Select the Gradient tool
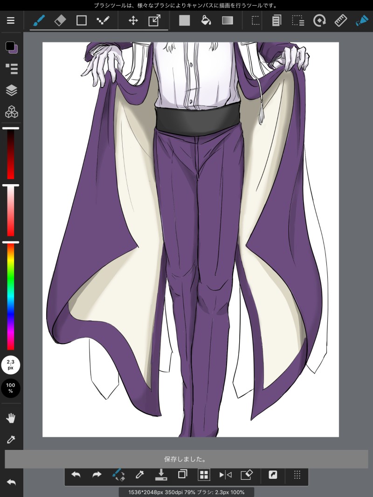This screenshot has height=497, width=373. pyautogui.click(x=228, y=21)
